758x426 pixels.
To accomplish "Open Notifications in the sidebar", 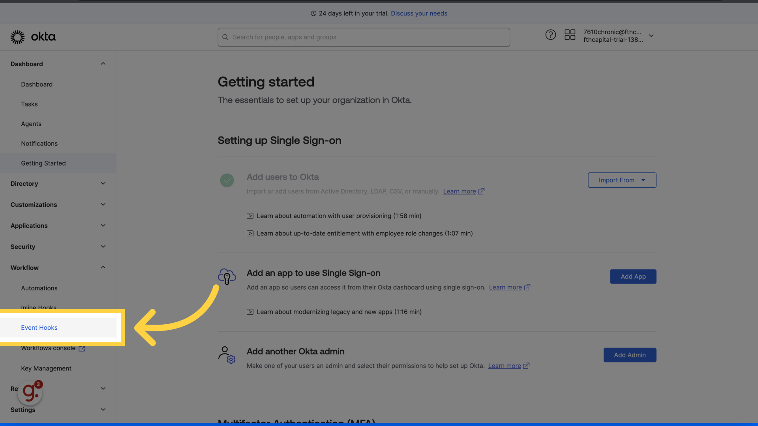I will pyautogui.click(x=39, y=144).
